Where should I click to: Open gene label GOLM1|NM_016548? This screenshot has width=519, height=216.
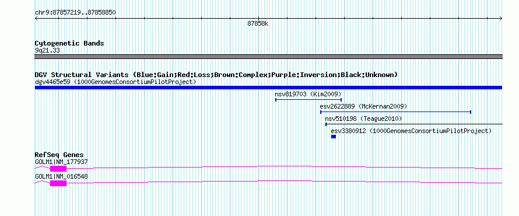61,176
